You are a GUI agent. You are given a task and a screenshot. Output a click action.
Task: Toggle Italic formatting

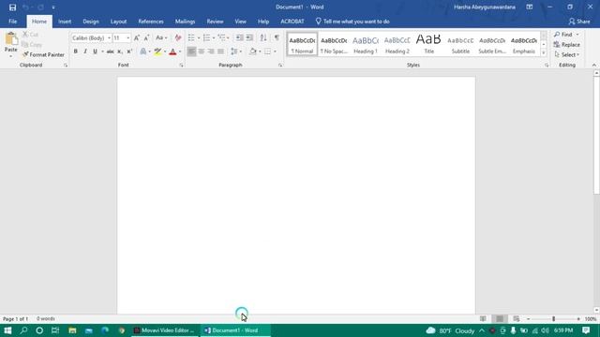[x=85, y=51]
